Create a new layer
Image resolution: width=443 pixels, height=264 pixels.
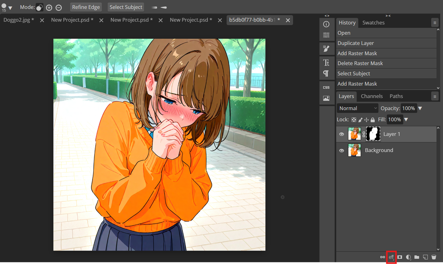point(425,257)
